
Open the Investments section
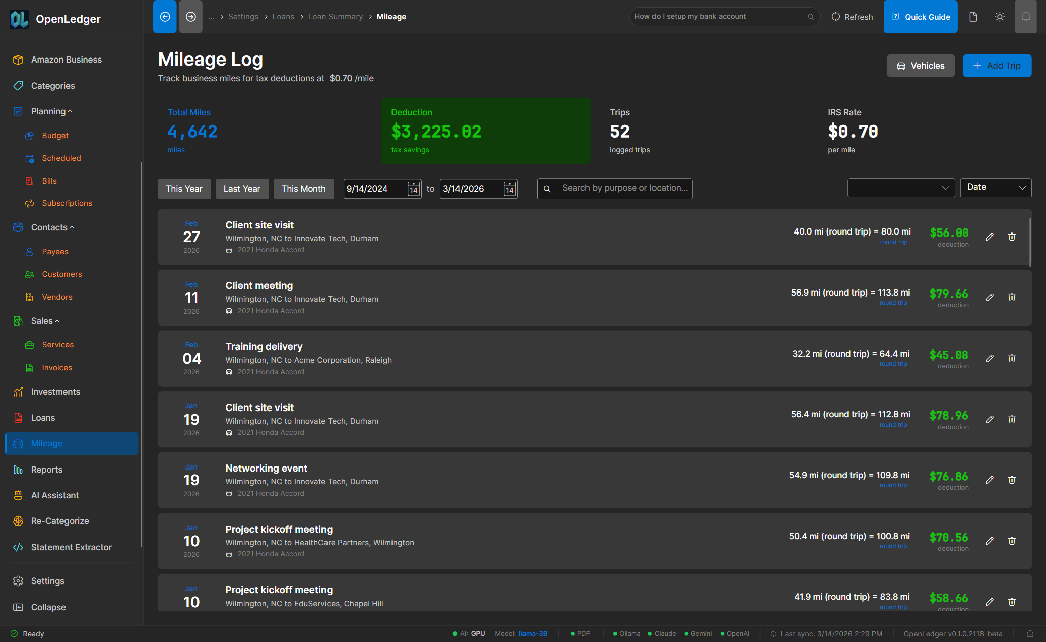[x=55, y=392]
